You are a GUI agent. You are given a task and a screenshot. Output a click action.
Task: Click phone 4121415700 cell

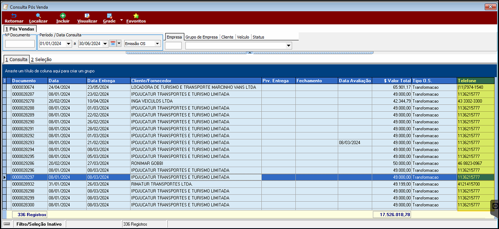[476, 184]
